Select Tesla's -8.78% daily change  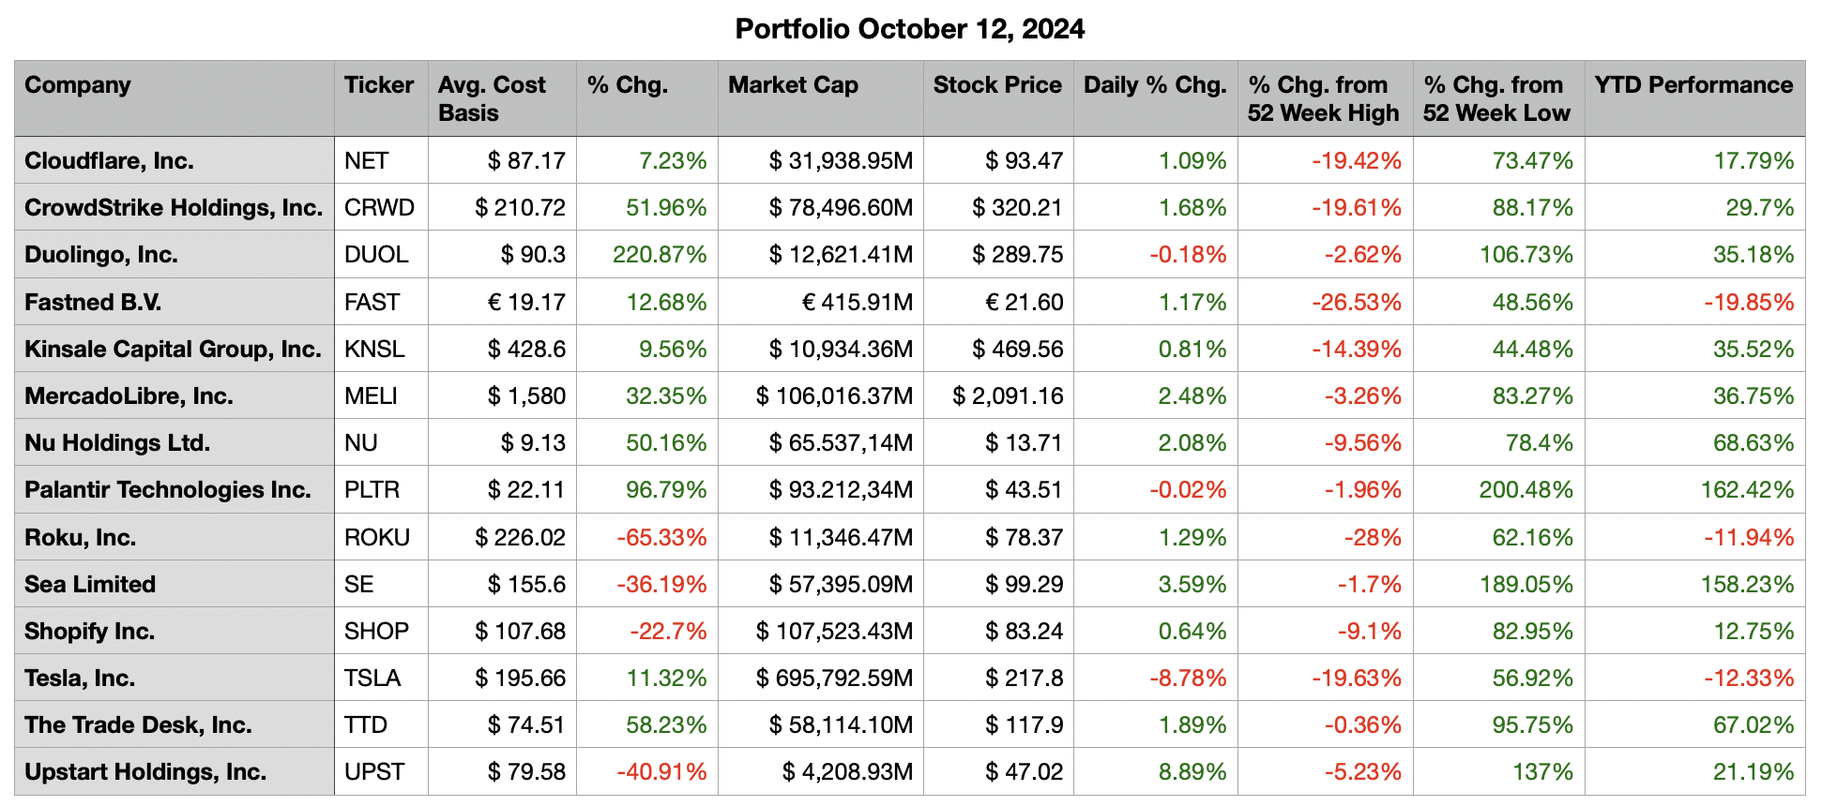pyautogui.click(x=1187, y=678)
